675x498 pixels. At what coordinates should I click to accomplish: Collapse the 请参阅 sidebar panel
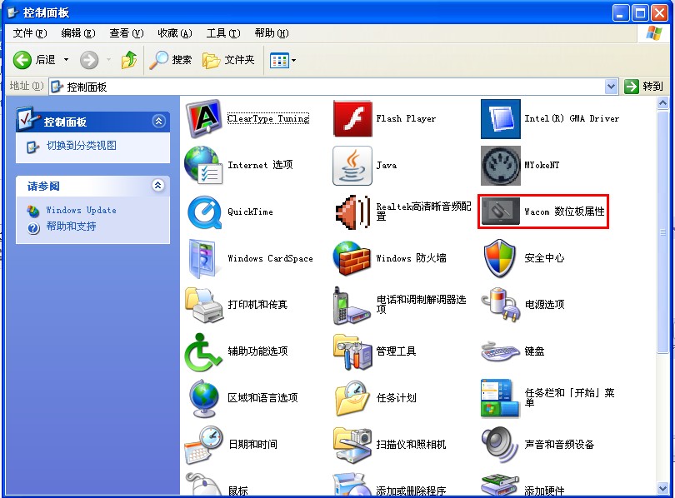pyautogui.click(x=158, y=186)
